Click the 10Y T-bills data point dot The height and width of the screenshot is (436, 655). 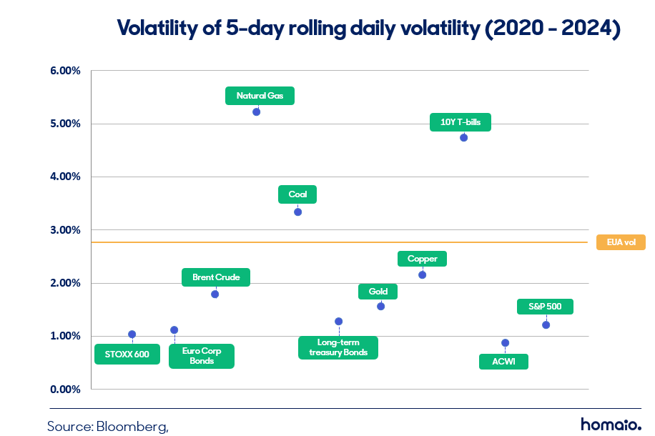click(463, 138)
